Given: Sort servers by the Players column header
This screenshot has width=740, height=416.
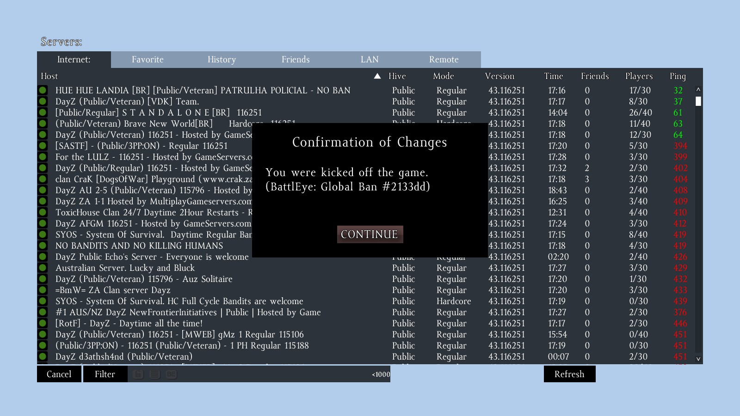Looking at the screenshot, I should click(639, 76).
